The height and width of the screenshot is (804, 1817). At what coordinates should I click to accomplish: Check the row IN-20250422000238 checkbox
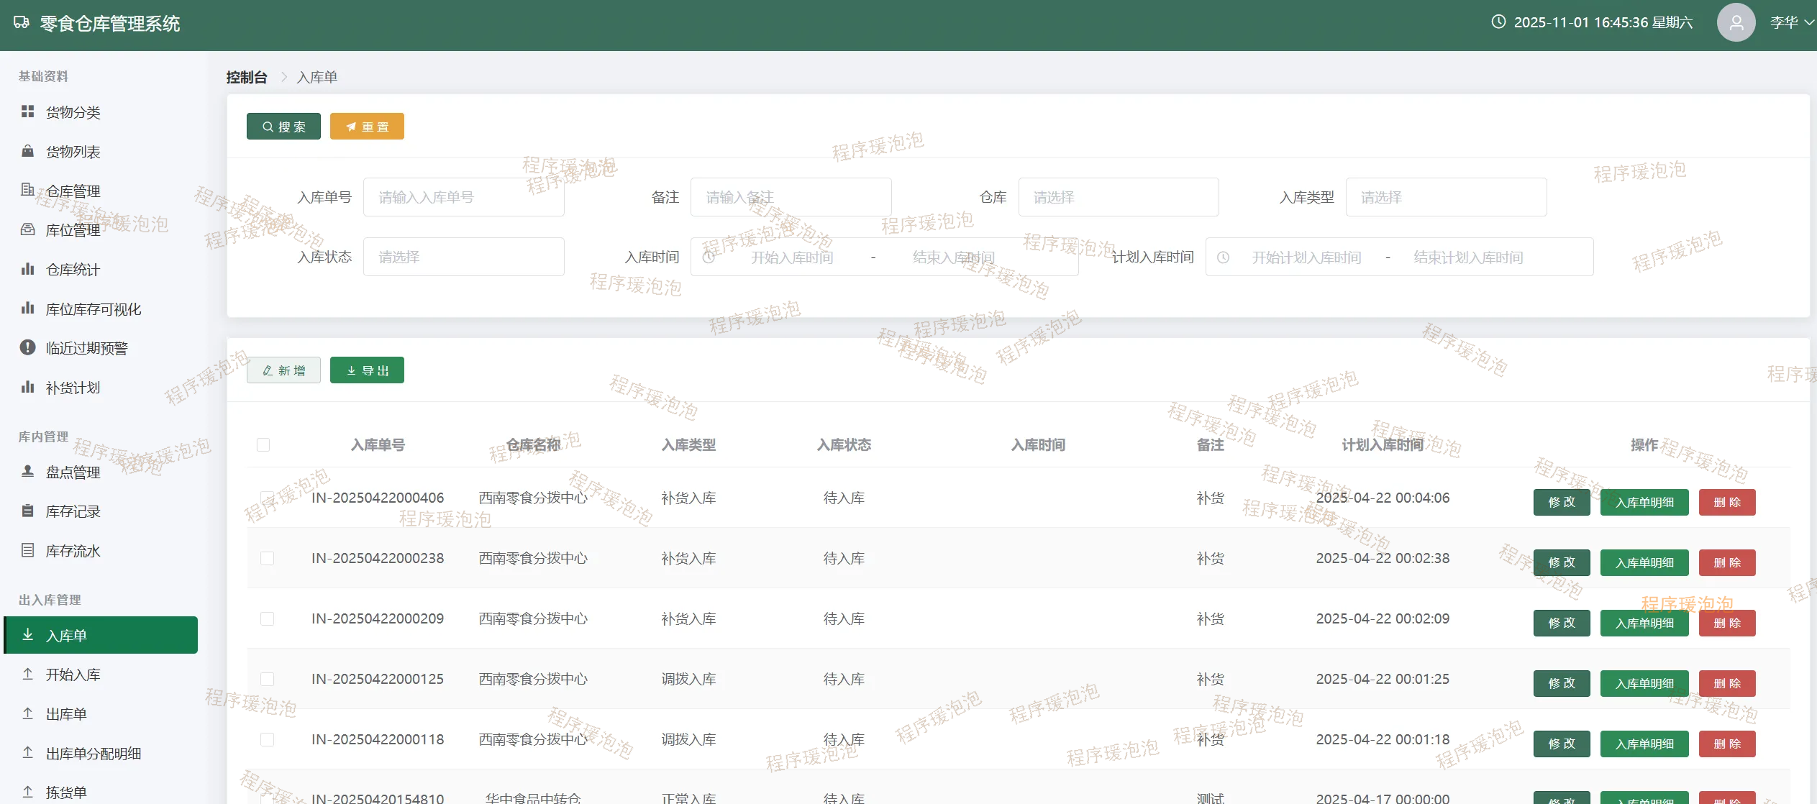[267, 558]
